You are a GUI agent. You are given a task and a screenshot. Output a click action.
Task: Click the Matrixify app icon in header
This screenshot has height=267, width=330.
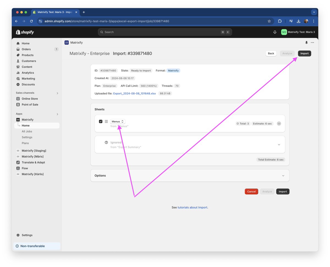[67, 43]
